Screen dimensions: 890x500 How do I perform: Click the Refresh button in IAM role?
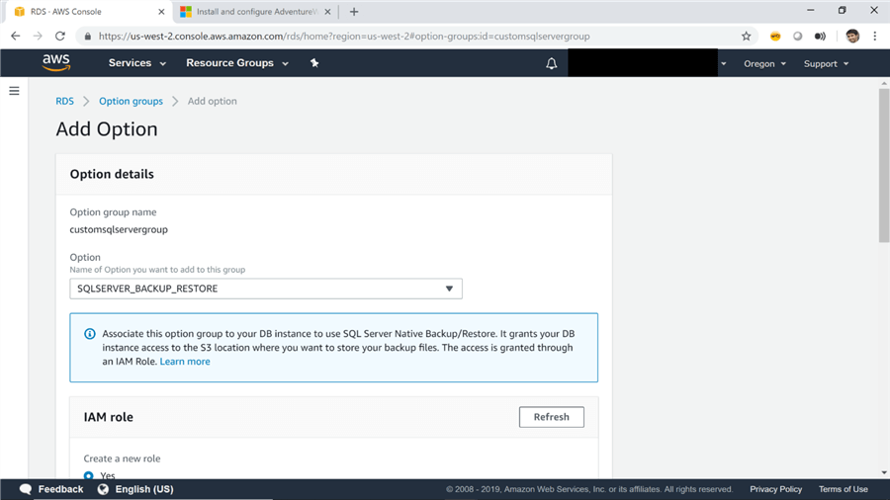(x=551, y=417)
